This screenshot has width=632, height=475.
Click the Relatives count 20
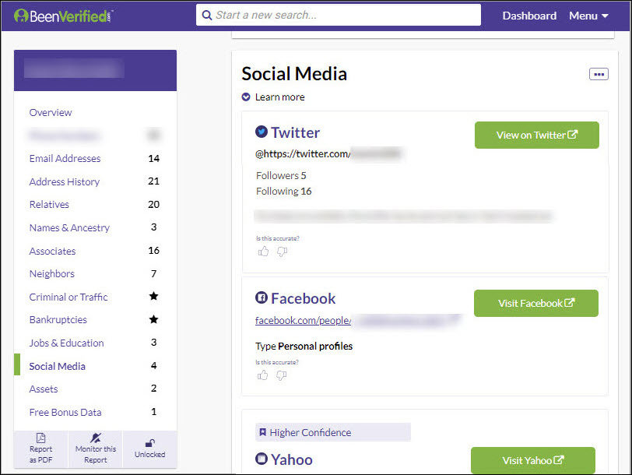coord(153,205)
